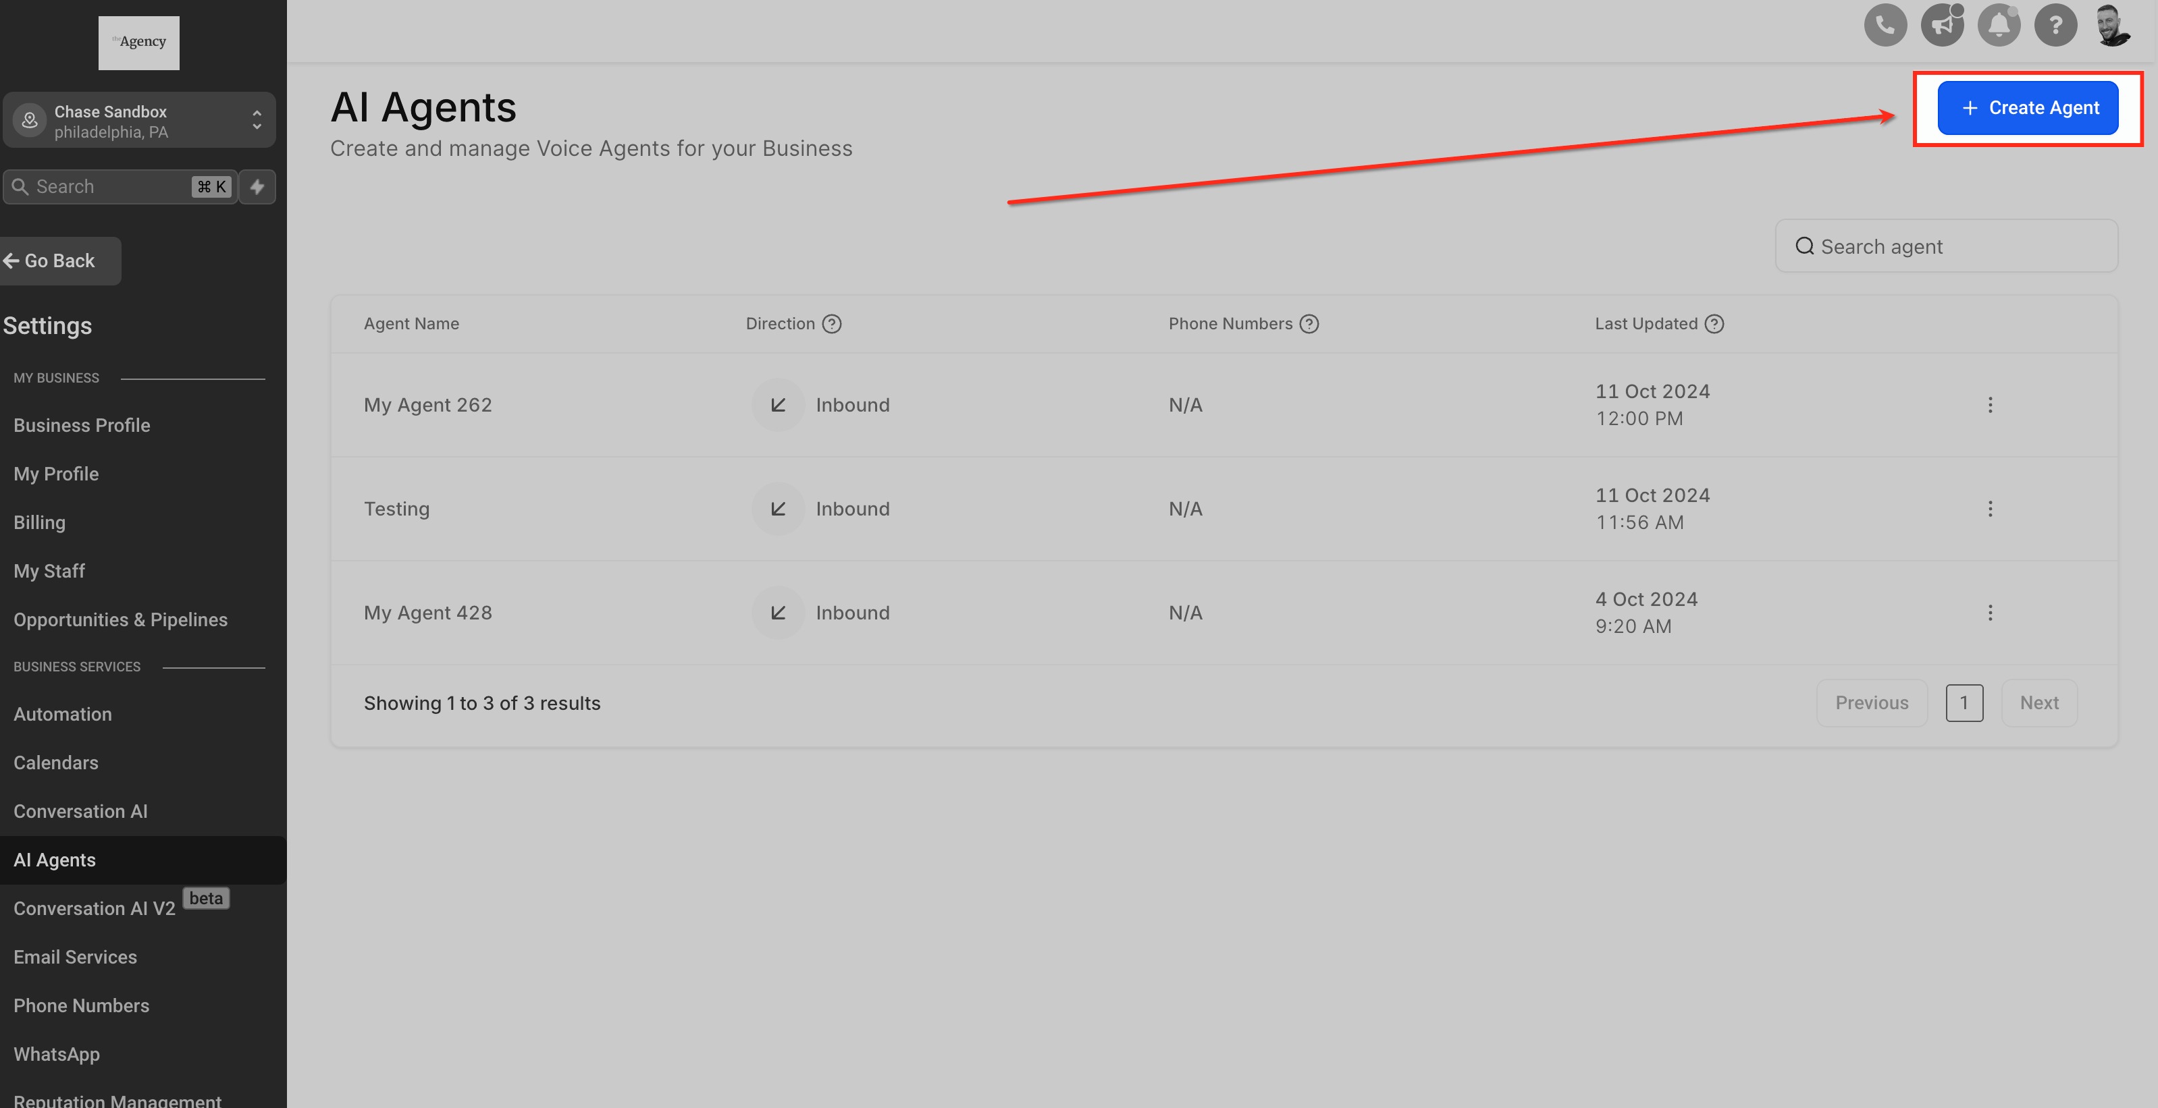Screen dimensions: 2158x1108
Task: Open the notifications bell
Action: 1999,25
